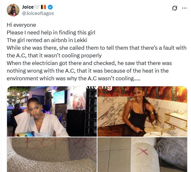Click the Grok slashed-circle icon
Screen dimensions: 191x172
coord(175,8)
